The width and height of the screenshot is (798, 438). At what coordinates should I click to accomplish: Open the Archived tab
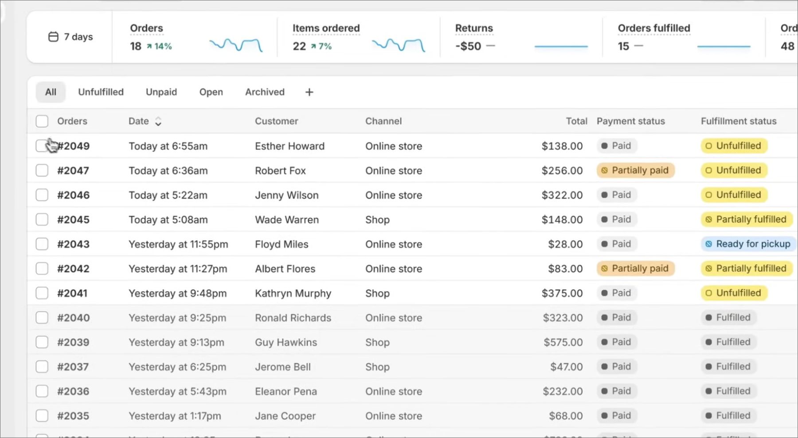pyautogui.click(x=265, y=92)
